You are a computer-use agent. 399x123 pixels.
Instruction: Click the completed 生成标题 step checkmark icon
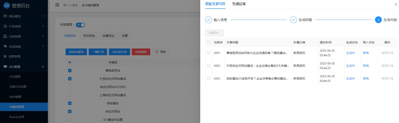(x=293, y=20)
